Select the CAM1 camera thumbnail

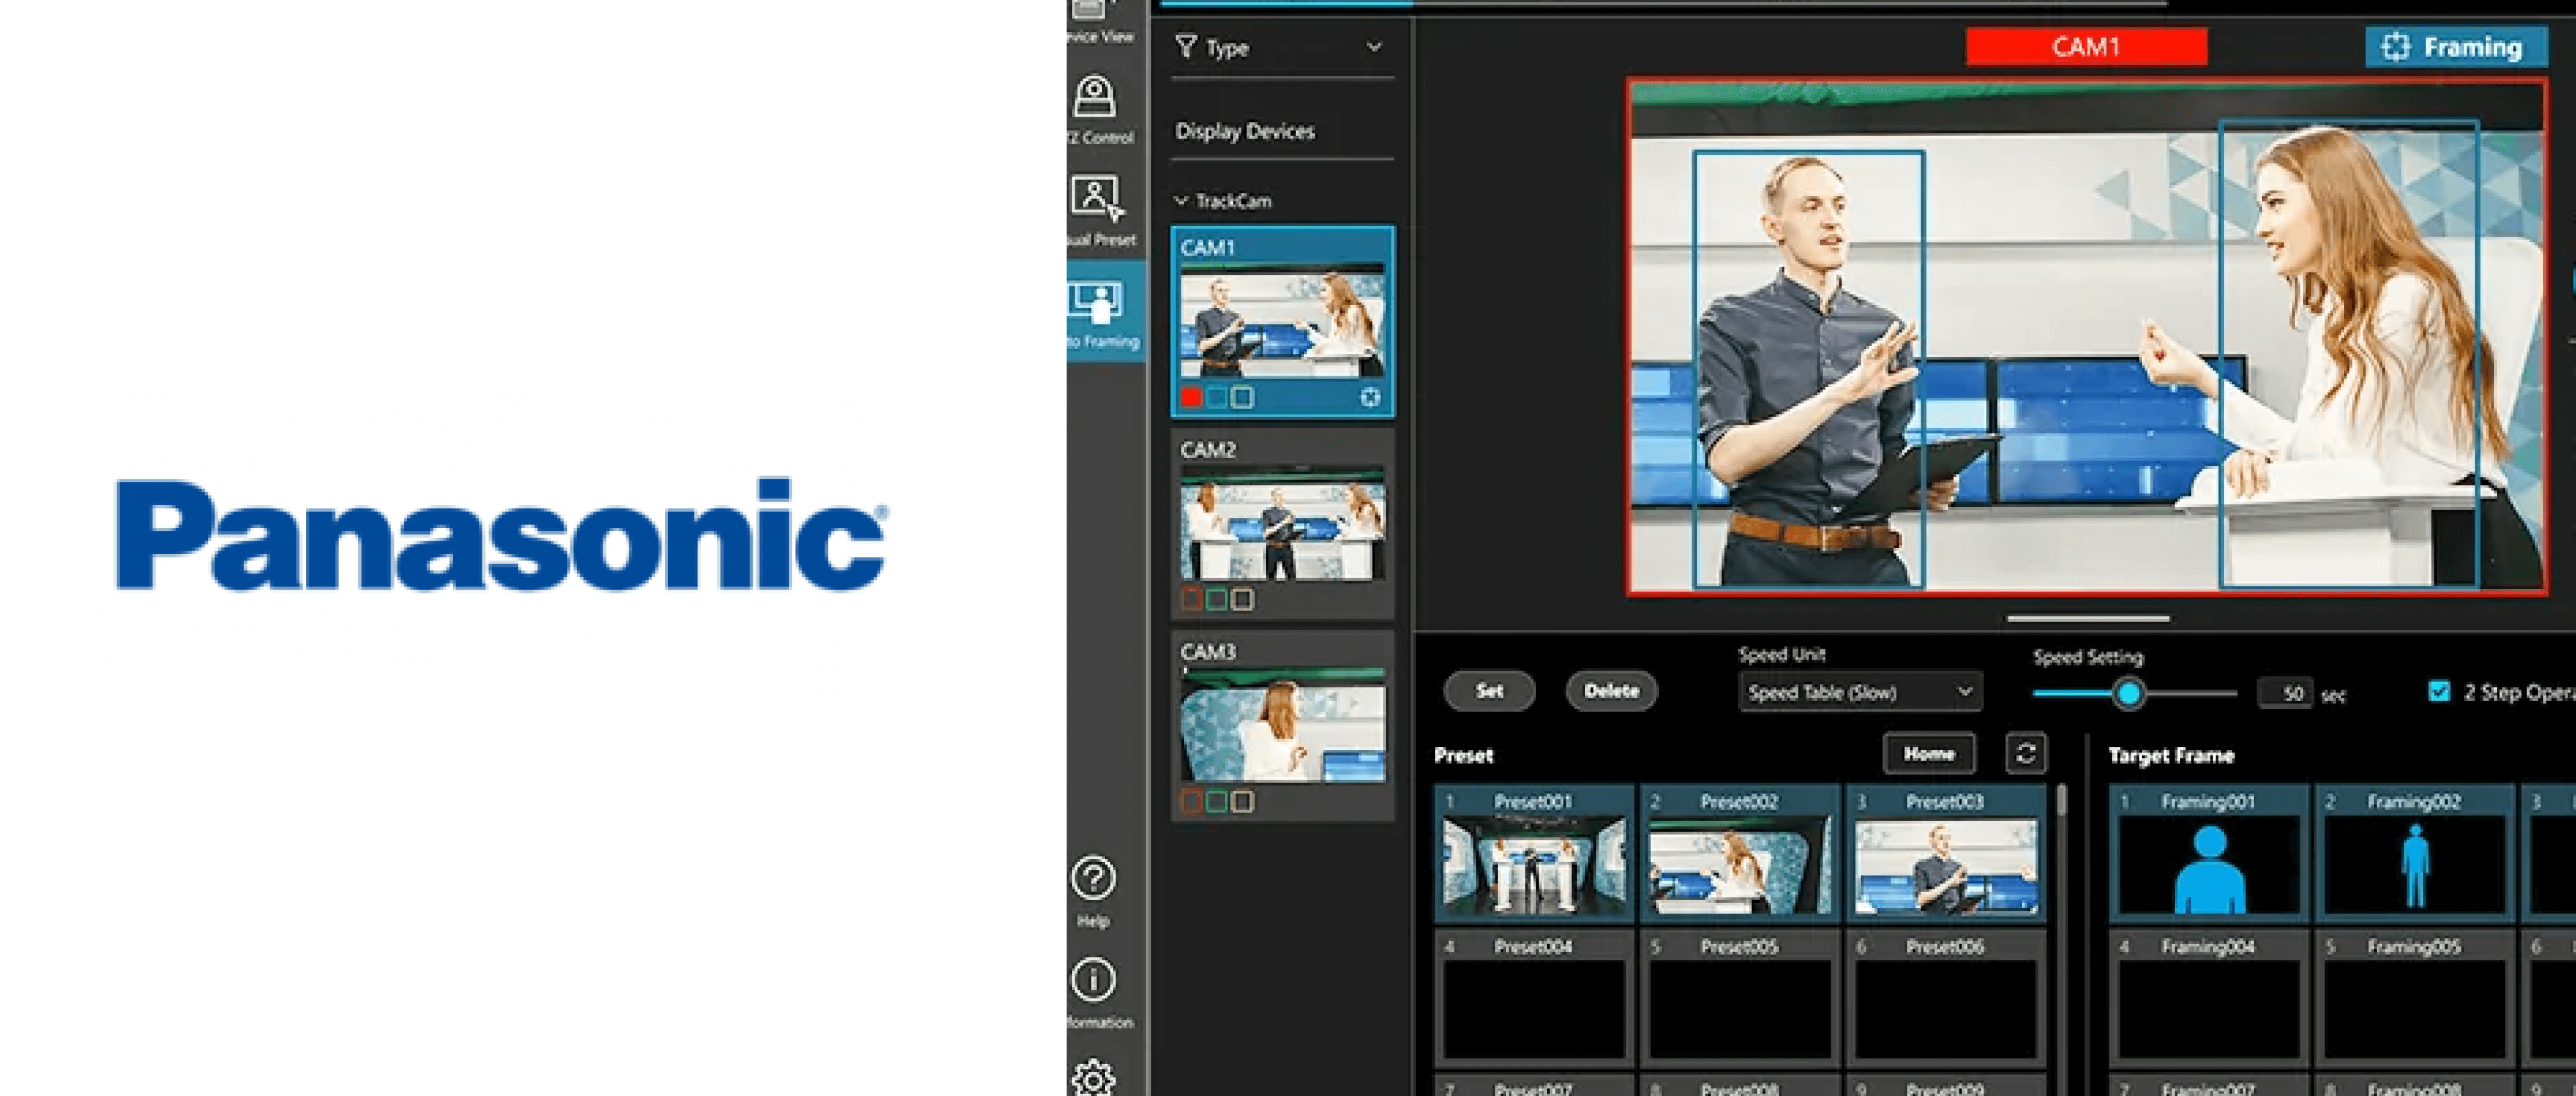click(x=1283, y=321)
